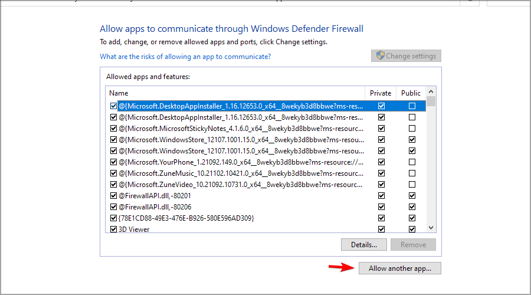The height and width of the screenshot is (295, 531).
Task: Toggle Private for {78E1CD88-49E3-476E...} row
Action: [x=381, y=218]
